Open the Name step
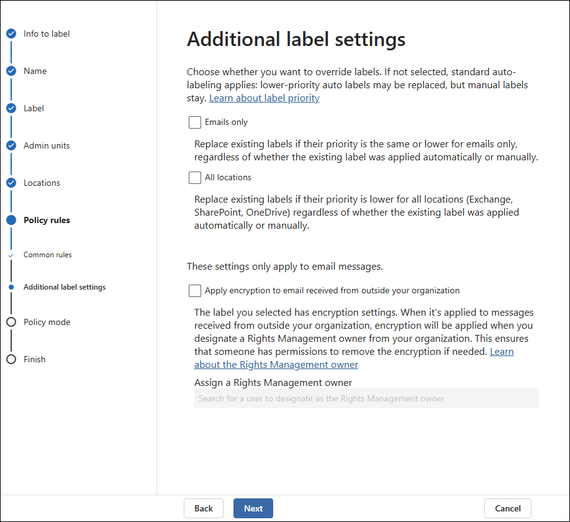 coord(35,71)
